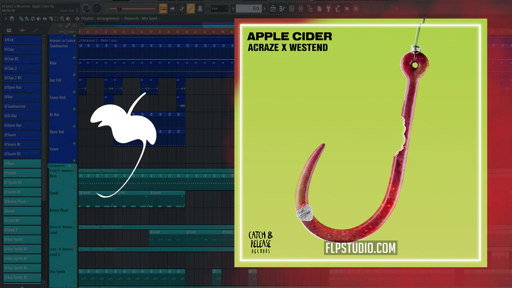
Task: Select the Hi Hat pattern in the picker
Action: (22, 116)
